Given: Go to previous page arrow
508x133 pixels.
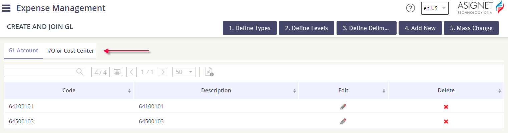Looking at the screenshot, I should [x=131, y=72].
